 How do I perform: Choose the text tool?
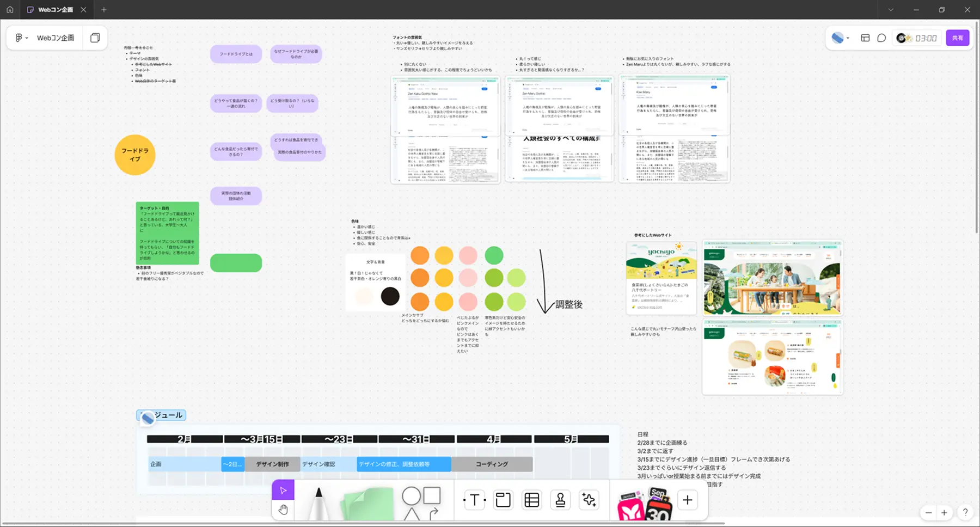tap(474, 500)
